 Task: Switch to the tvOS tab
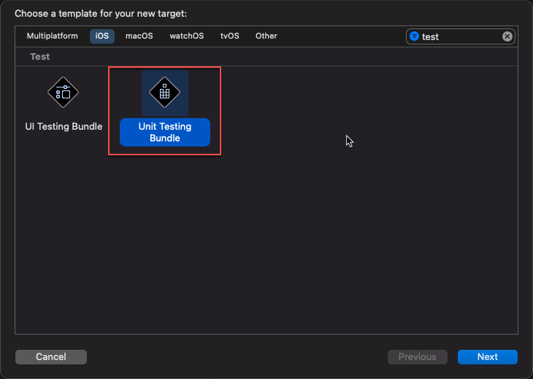[x=230, y=36]
